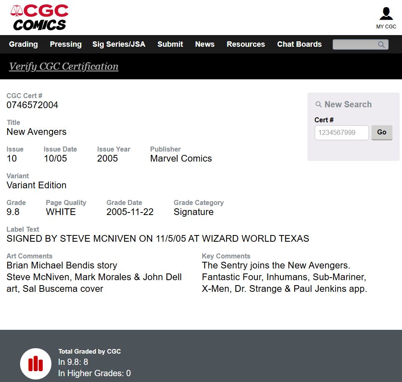Click the Variant Edition value
The height and width of the screenshot is (382, 402).
point(36,185)
